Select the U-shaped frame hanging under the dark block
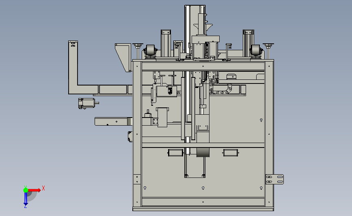Viewport: 352px width, 216px height. pos(195,167)
